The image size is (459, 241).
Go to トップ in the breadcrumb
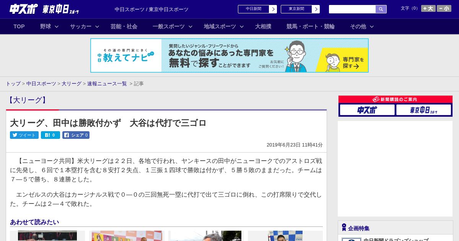(13, 83)
